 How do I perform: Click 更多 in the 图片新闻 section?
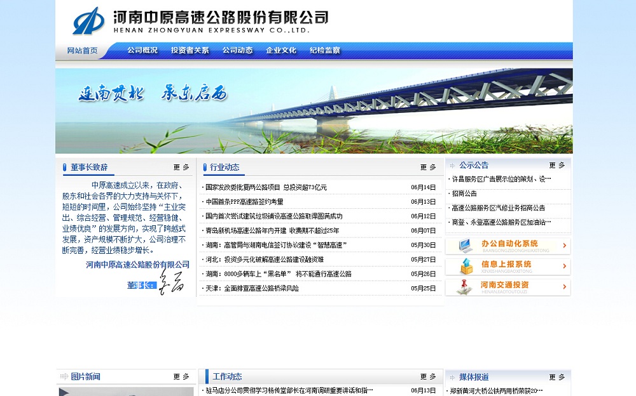[x=181, y=376]
